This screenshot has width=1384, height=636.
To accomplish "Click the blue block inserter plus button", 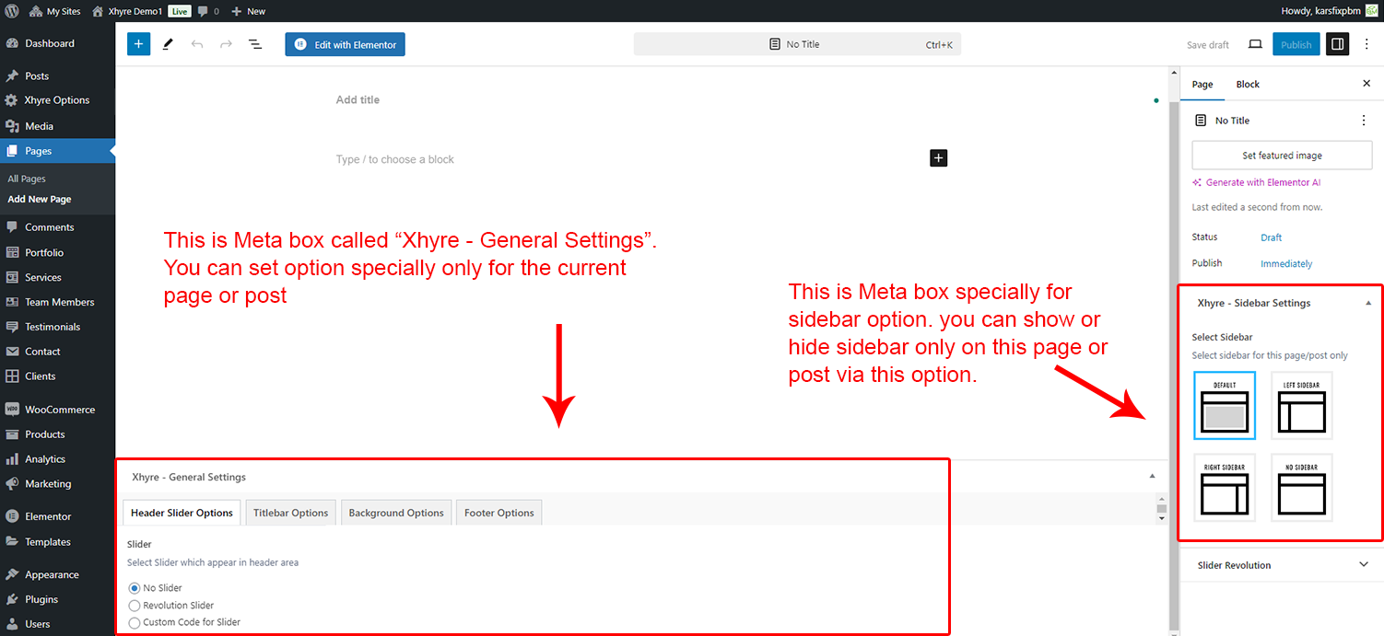I will tap(138, 44).
